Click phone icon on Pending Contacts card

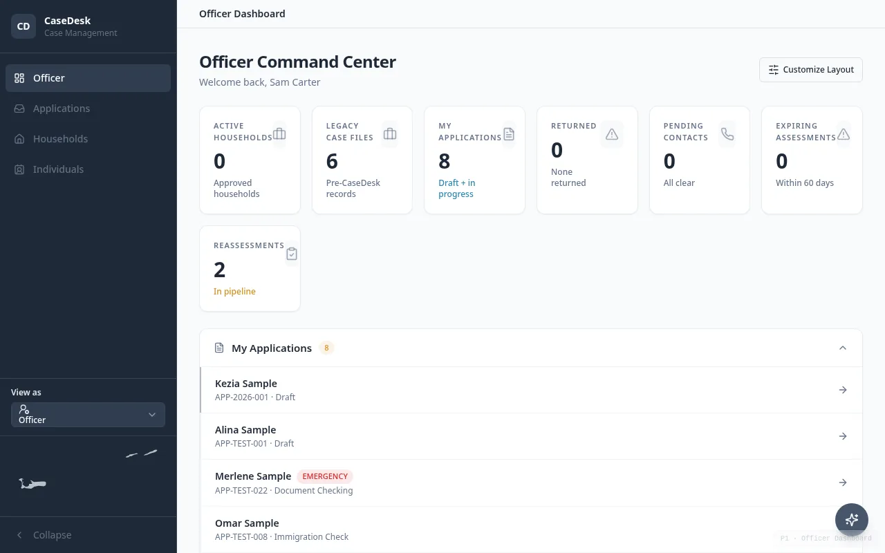[x=727, y=134]
